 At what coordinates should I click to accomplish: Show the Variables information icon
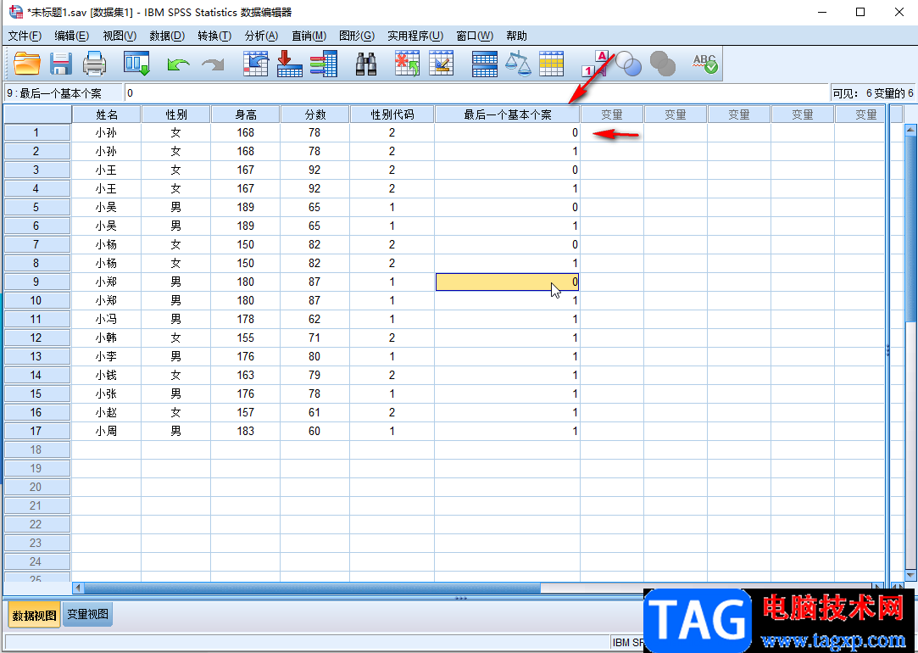click(323, 64)
